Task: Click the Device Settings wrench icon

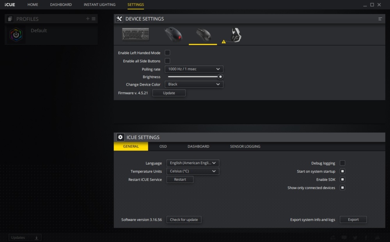Action: [x=119, y=19]
